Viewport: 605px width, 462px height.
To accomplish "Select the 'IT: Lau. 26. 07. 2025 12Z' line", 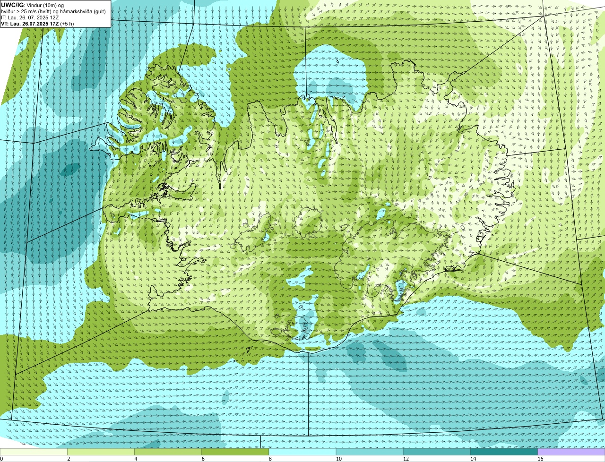I will pyautogui.click(x=30, y=17).
